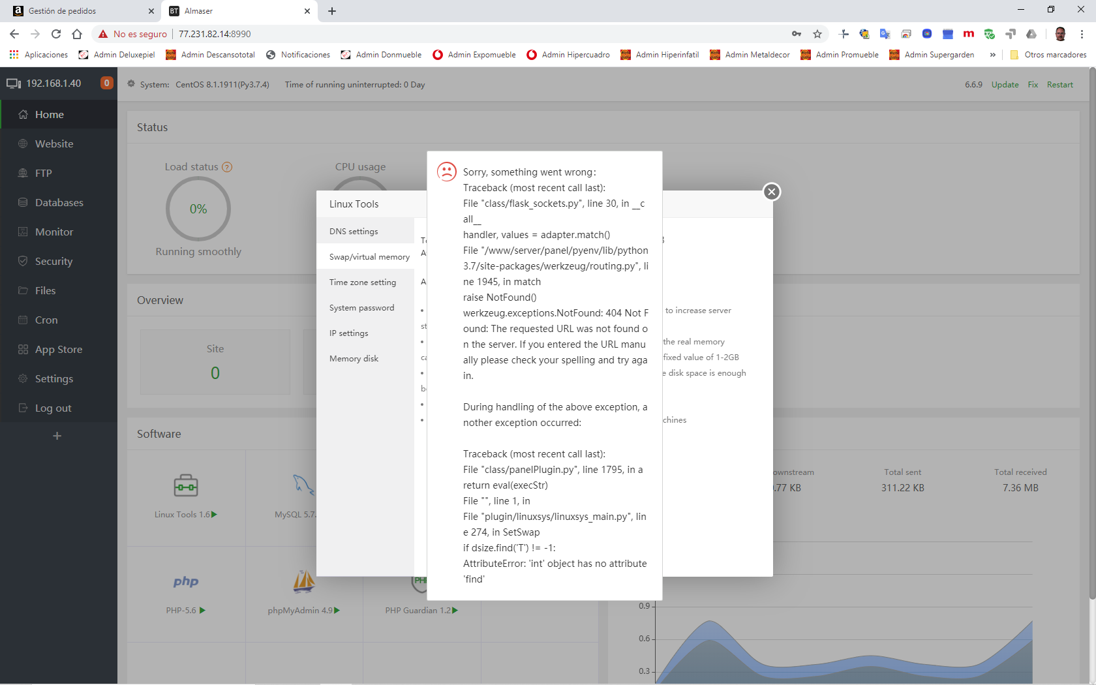Open a new browser tab
This screenshot has width=1096, height=685.
332,11
